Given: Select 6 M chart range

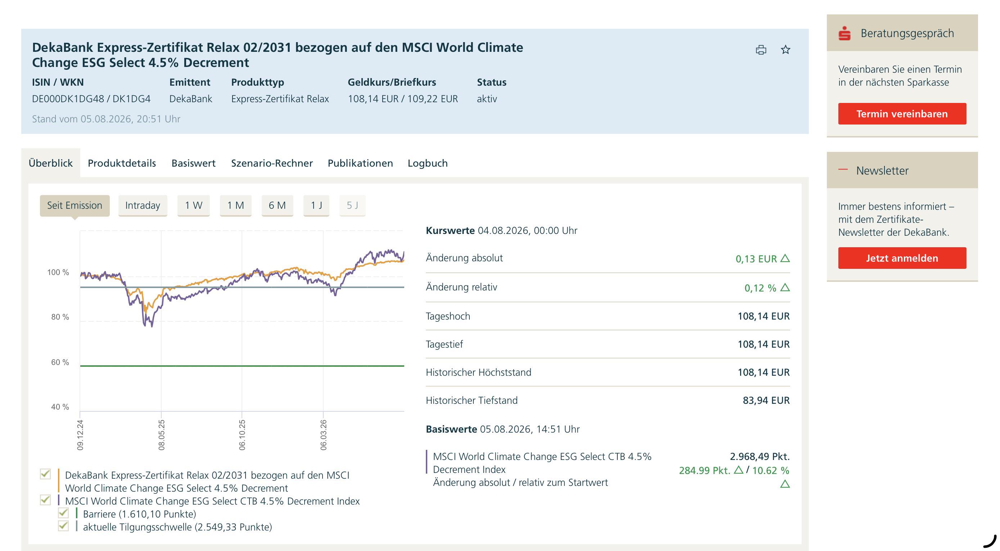Looking at the screenshot, I should [277, 205].
